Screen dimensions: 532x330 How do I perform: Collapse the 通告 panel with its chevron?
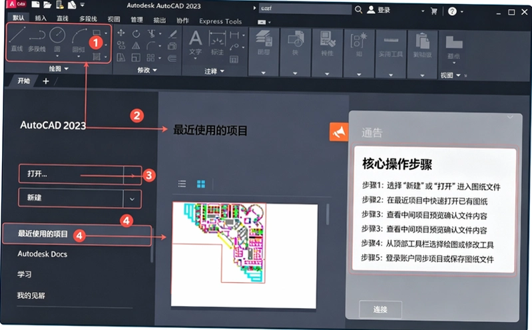(x=510, y=117)
